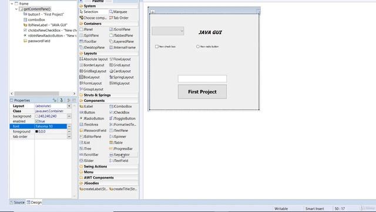Pick the JButton palette component
Screen dimensions: 376x212
(x=88, y=112)
